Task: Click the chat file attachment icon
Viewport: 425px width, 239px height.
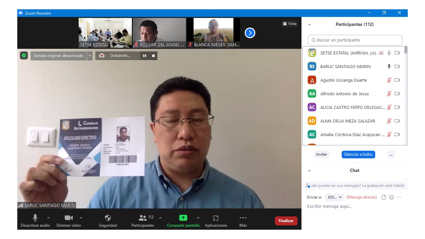Action: [384, 197]
